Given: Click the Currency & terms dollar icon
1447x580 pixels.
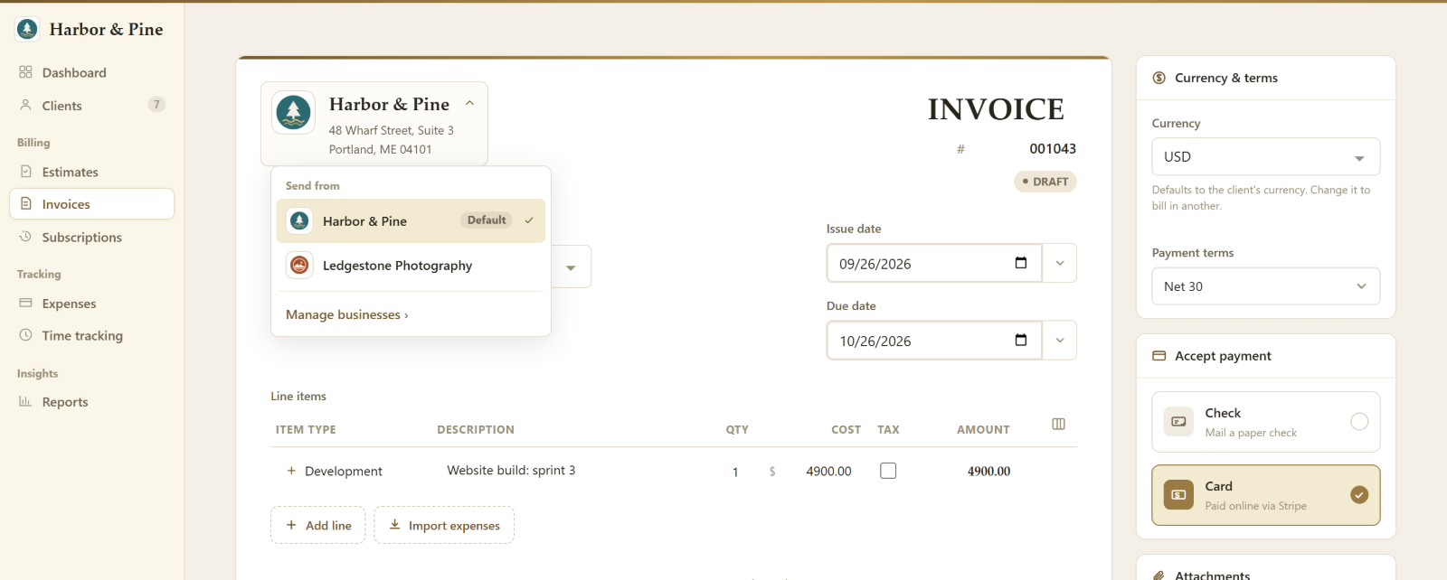Looking at the screenshot, I should pos(1159,78).
